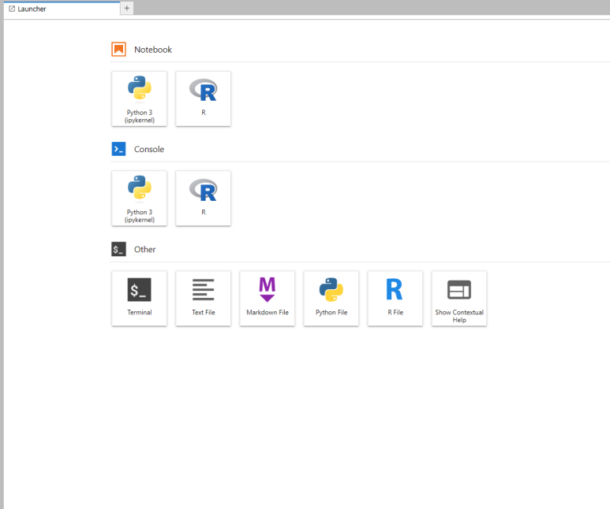Viewport: 610px width, 509px height.
Task: Click the Other section terminal icon
Action: pyautogui.click(x=118, y=249)
